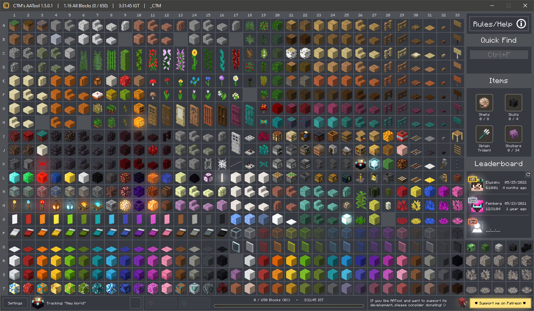Image resolution: width=534 pixels, height=311 pixels.
Task: Focus the Quick Find Ctrl+F field
Action: click(x=499, y=55)
